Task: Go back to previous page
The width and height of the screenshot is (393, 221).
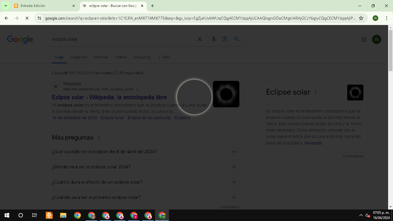Action: (6, 18)
